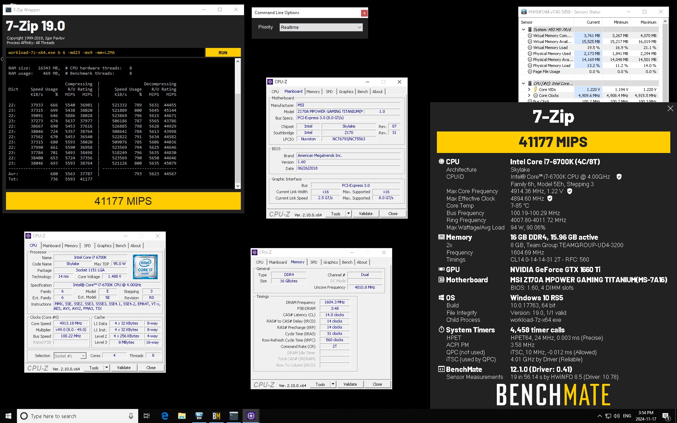Click the verified shield next to CPUID
This screenshot has width=677, height=423.
(619, 177)
